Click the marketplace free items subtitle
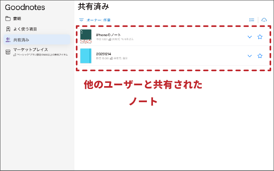274x171 pixels. click(x=40, y=55)
